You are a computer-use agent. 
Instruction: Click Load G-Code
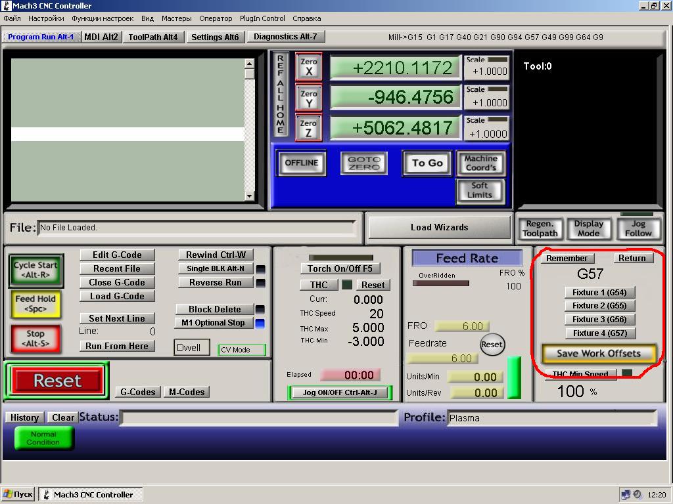pyautogui.click(x=117, y=296)
